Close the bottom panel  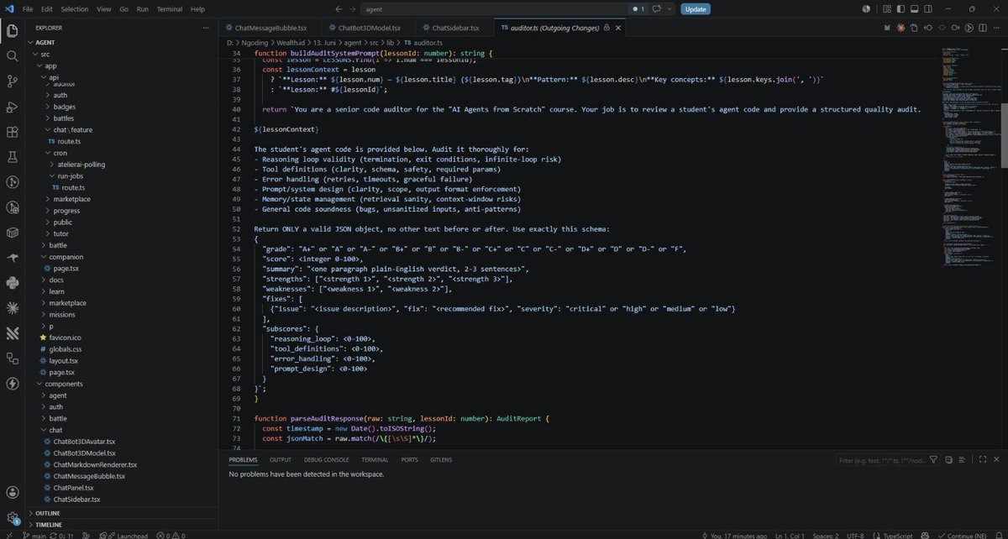996,460
